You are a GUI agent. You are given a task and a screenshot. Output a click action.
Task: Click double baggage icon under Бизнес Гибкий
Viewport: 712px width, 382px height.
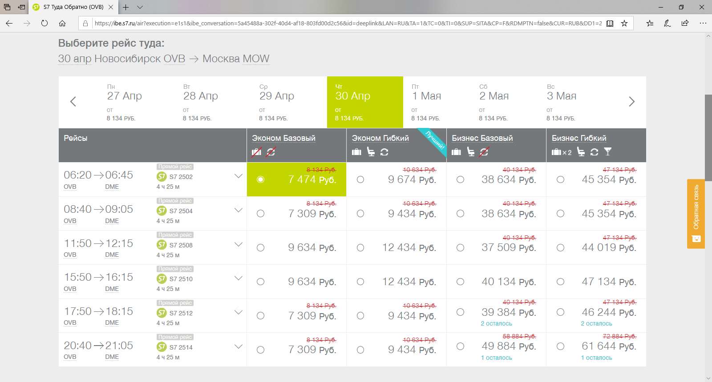point(562,152)
